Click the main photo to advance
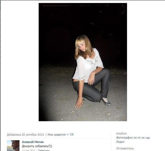Screen dimensions: 165x151 click(x=83, y=62)
